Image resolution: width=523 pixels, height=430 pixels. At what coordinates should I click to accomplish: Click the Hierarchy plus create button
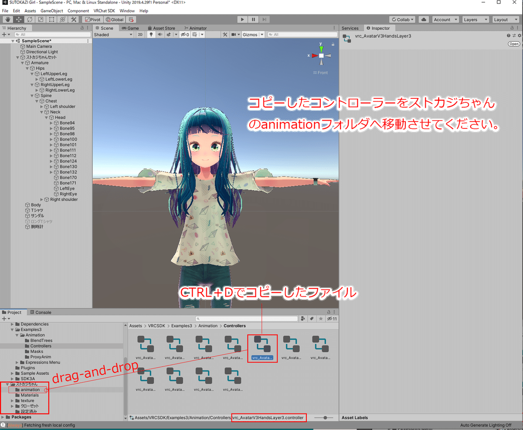pos(5,34)
